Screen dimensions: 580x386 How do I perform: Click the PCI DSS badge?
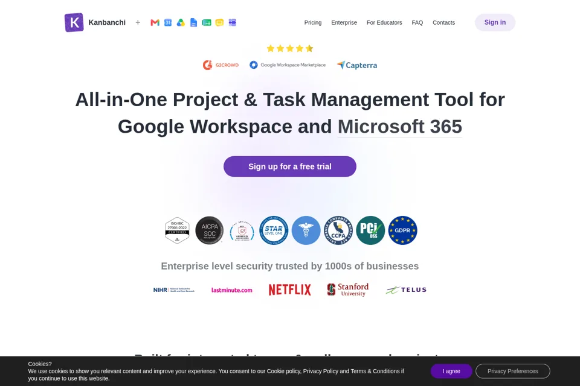pyautogui.click(x=370, y=230)
